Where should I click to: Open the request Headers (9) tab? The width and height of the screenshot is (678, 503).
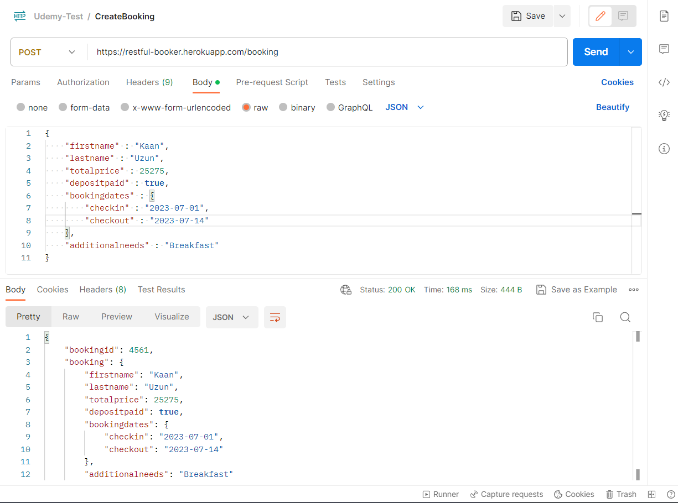(149, 82)
